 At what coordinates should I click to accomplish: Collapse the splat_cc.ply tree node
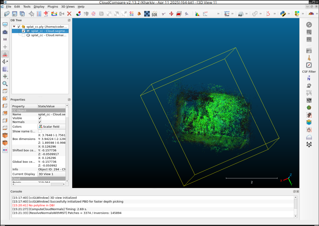pos(14,27)
